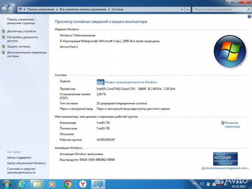252x189 pixels.
Task: Expand arrow after Все элементы панели управления
Action: click(109, 9)
